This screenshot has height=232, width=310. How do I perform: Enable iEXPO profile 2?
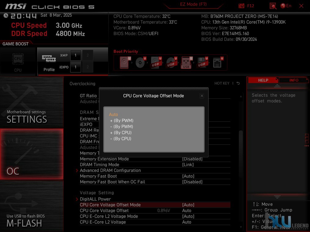coord(88,67)
